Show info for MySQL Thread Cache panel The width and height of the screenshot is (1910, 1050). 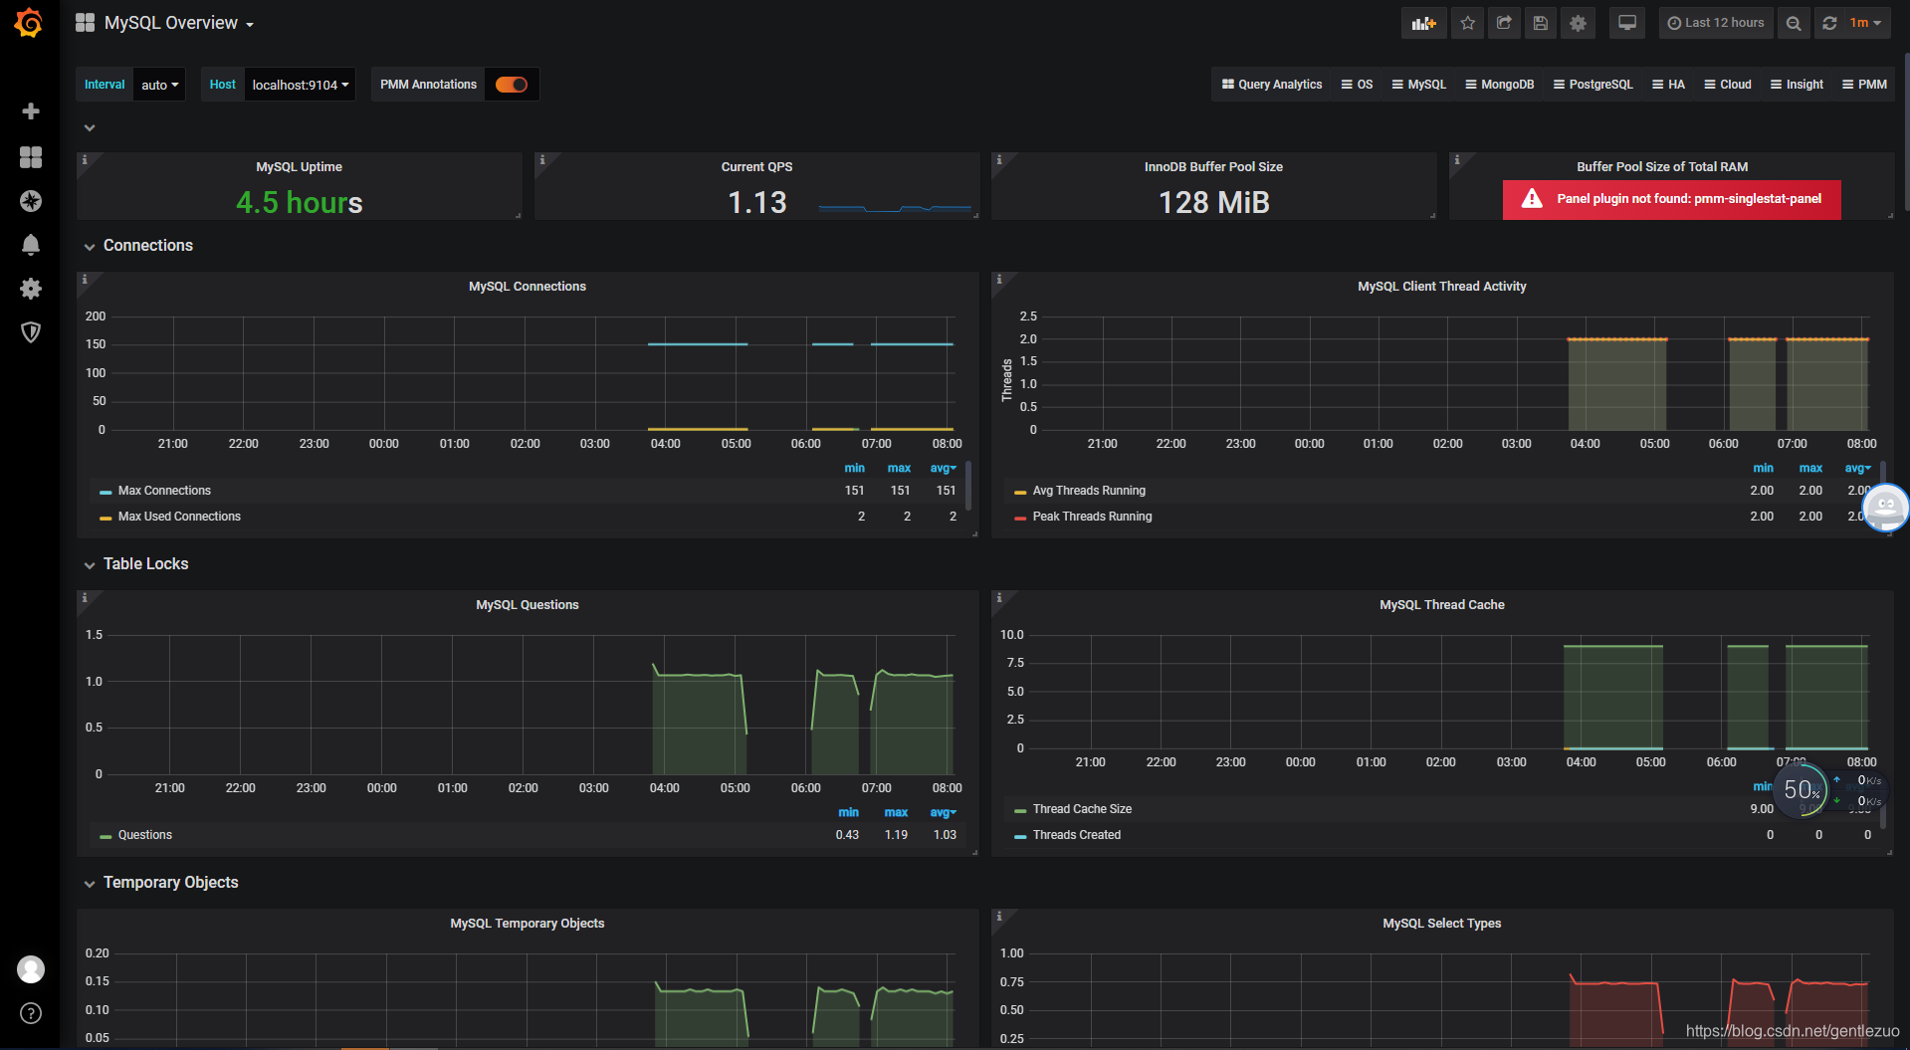coord(999,597)
